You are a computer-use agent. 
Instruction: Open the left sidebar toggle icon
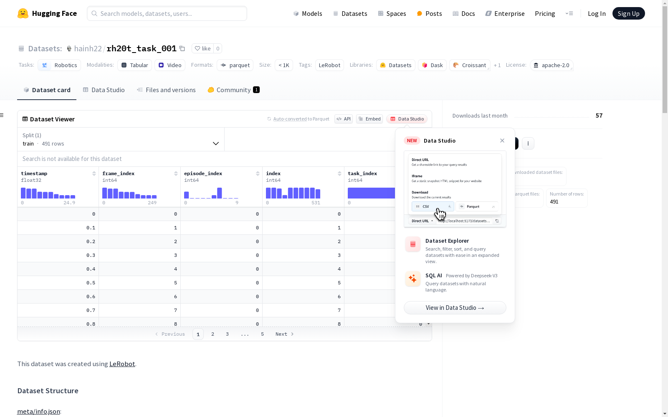(2, 115)
